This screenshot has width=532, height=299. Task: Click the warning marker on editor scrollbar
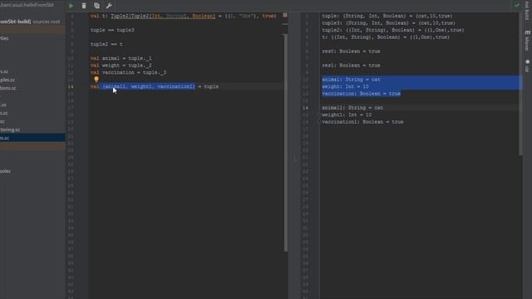tap(285, 15)
